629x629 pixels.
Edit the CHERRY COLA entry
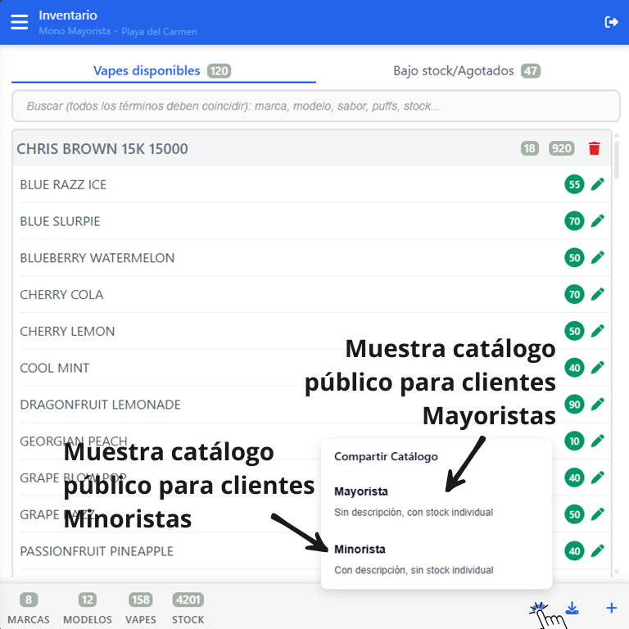598,294
